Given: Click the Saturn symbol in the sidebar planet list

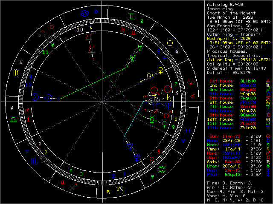Looking at the screenshot, I should [x=267, y=162].
